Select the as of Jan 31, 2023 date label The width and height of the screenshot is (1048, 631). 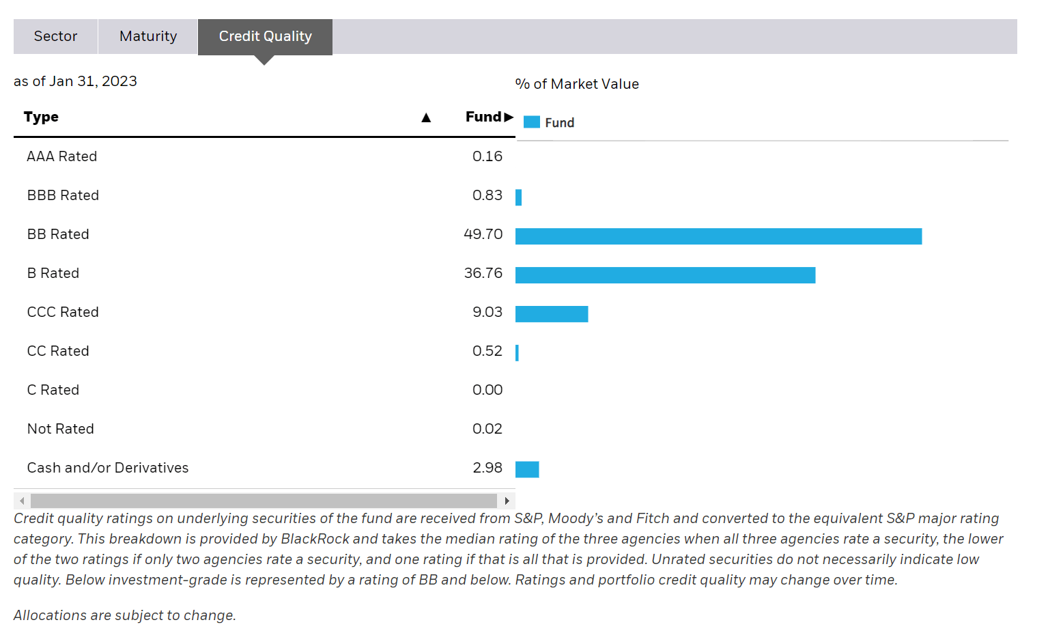pyautogui.click(x=74, y=81)
